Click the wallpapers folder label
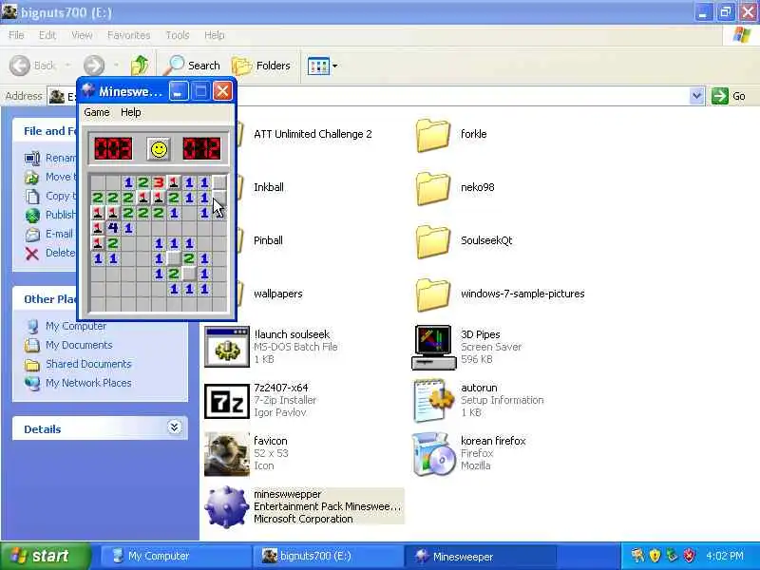The height and width of the screenshot is (570, 760). (277, 294)
